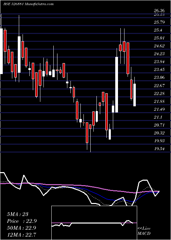The height and width of the screenshot is (240, 171).
Task: Click the last white candlestick on the right
Action: (135, 95)
